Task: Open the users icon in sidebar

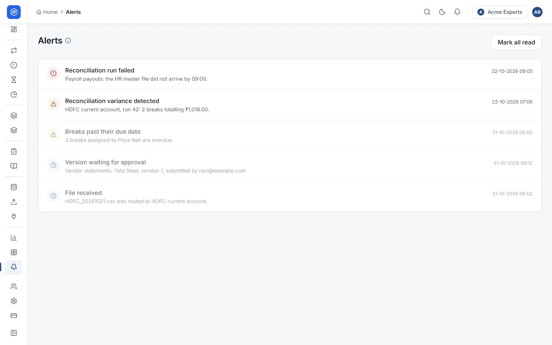Action: (x=14, y=286)
